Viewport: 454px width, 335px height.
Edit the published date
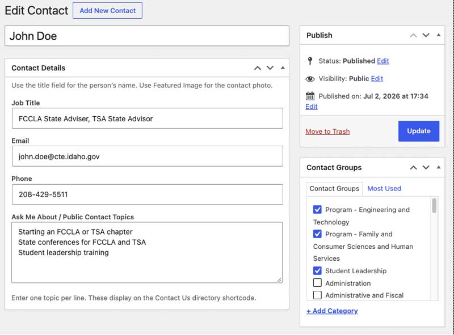point(311,107)
